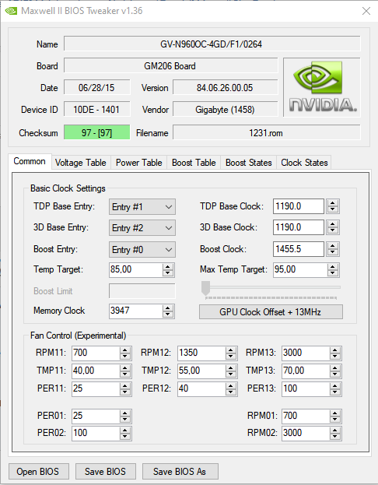Screen dimensions: 378x485
Task: Increase PER13 with up arrow
Action: [334, 386]
